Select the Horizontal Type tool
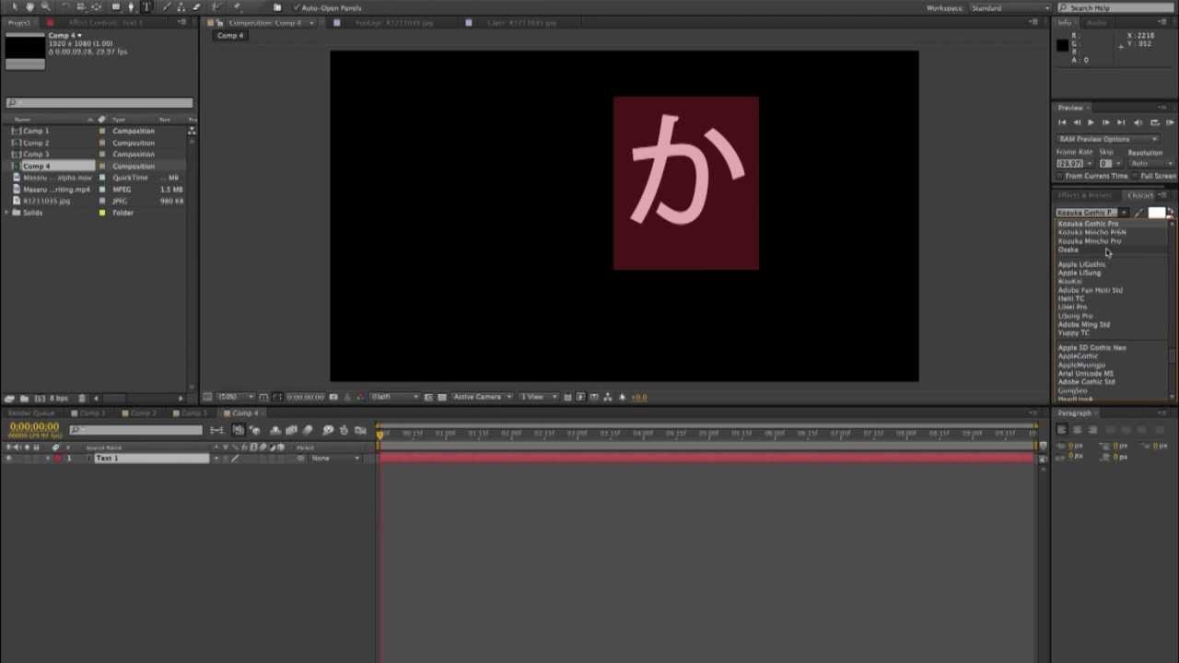Screen dimensions: 1179x663 (x=146, y=7)
